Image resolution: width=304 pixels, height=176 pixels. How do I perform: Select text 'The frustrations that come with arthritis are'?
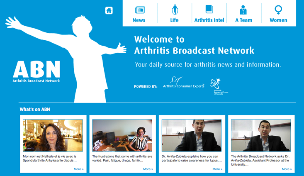pos(122,156)
